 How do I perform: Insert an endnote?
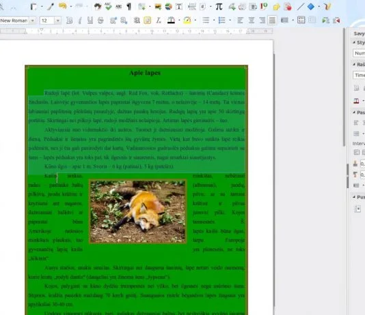tap(253, 7)
